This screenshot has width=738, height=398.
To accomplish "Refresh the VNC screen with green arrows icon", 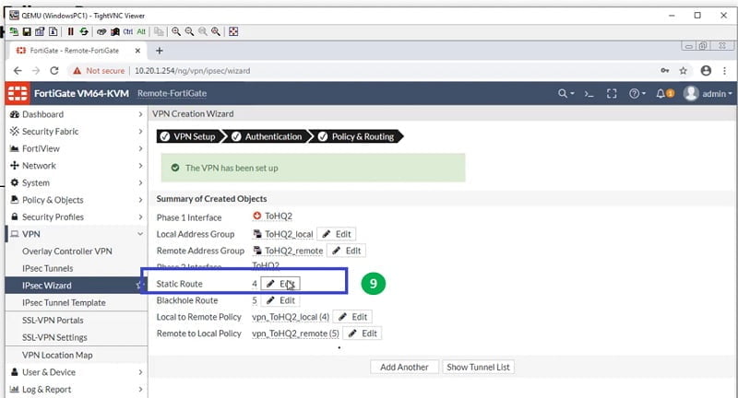I will [84, 31].
